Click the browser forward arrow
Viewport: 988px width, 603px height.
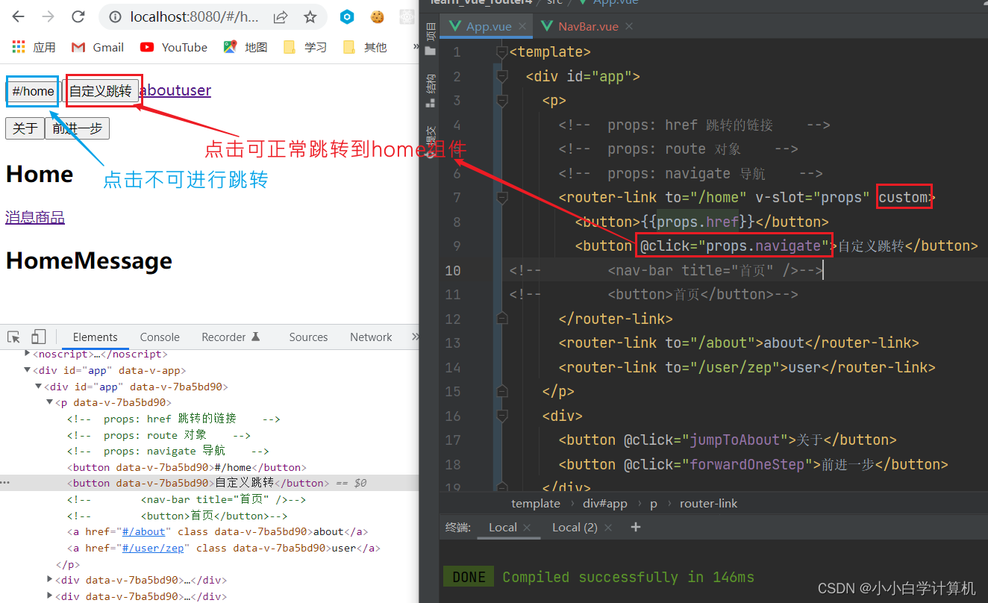(48, 16)
